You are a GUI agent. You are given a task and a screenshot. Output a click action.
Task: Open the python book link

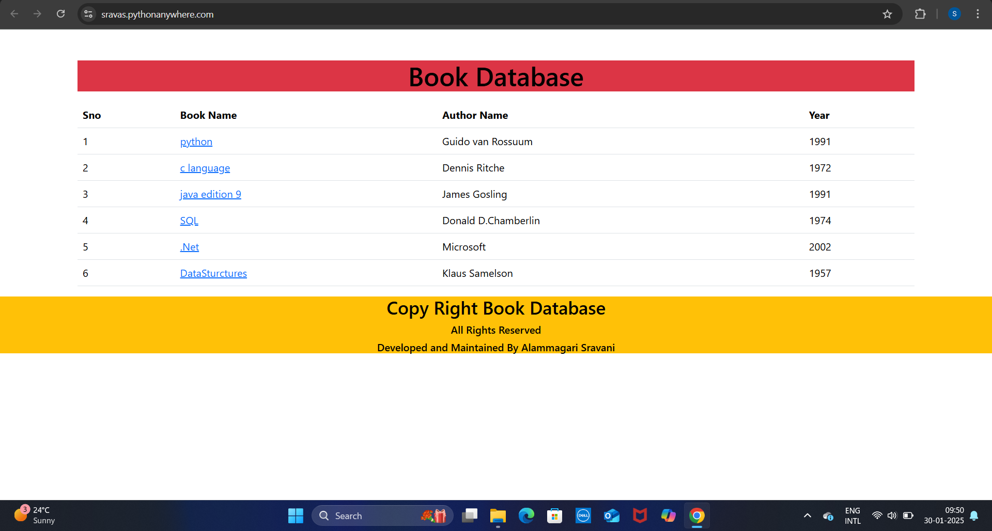[196, 142]
